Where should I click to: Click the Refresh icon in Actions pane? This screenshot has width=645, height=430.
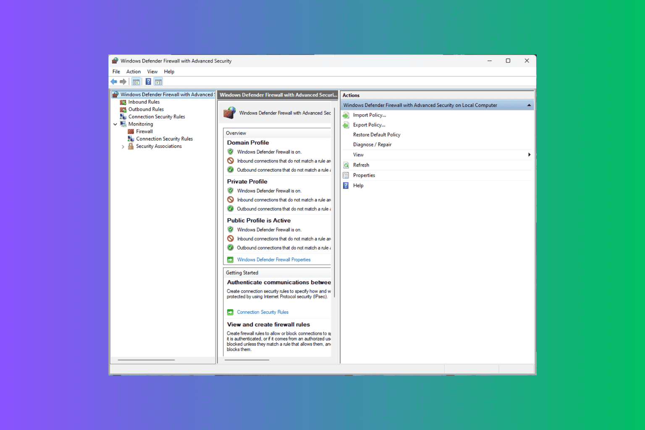pos(346,165)
